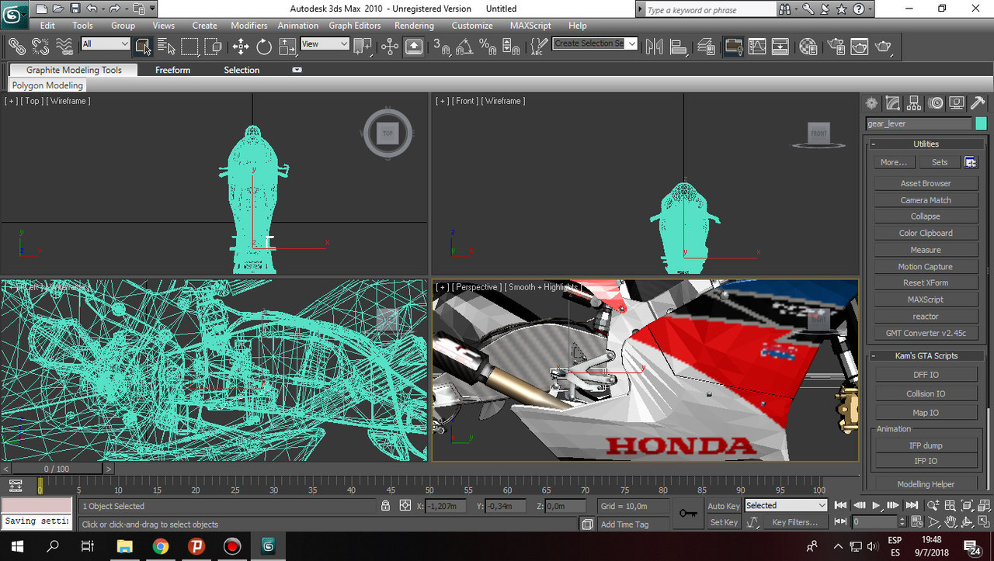The height and width of the screenshot is (561, 994).
Task: Click the Asset Browser button
Action: (x=926, y=183)
